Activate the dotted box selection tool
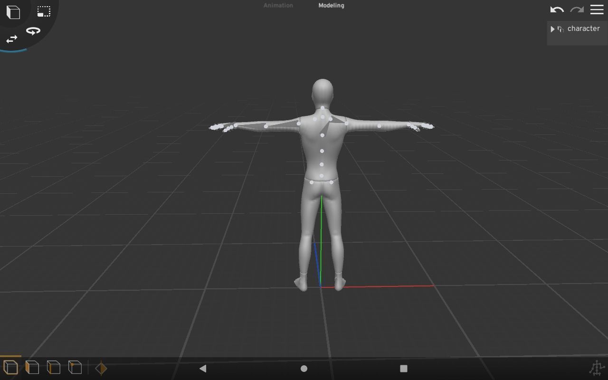Image resolution: width=608 pixels, height=380 pixels. click(x=44, y=11)
